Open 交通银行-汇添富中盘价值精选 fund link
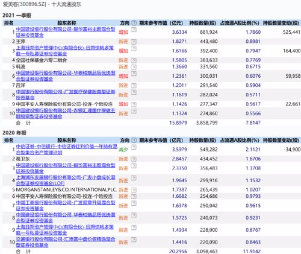 click(66, 242)
